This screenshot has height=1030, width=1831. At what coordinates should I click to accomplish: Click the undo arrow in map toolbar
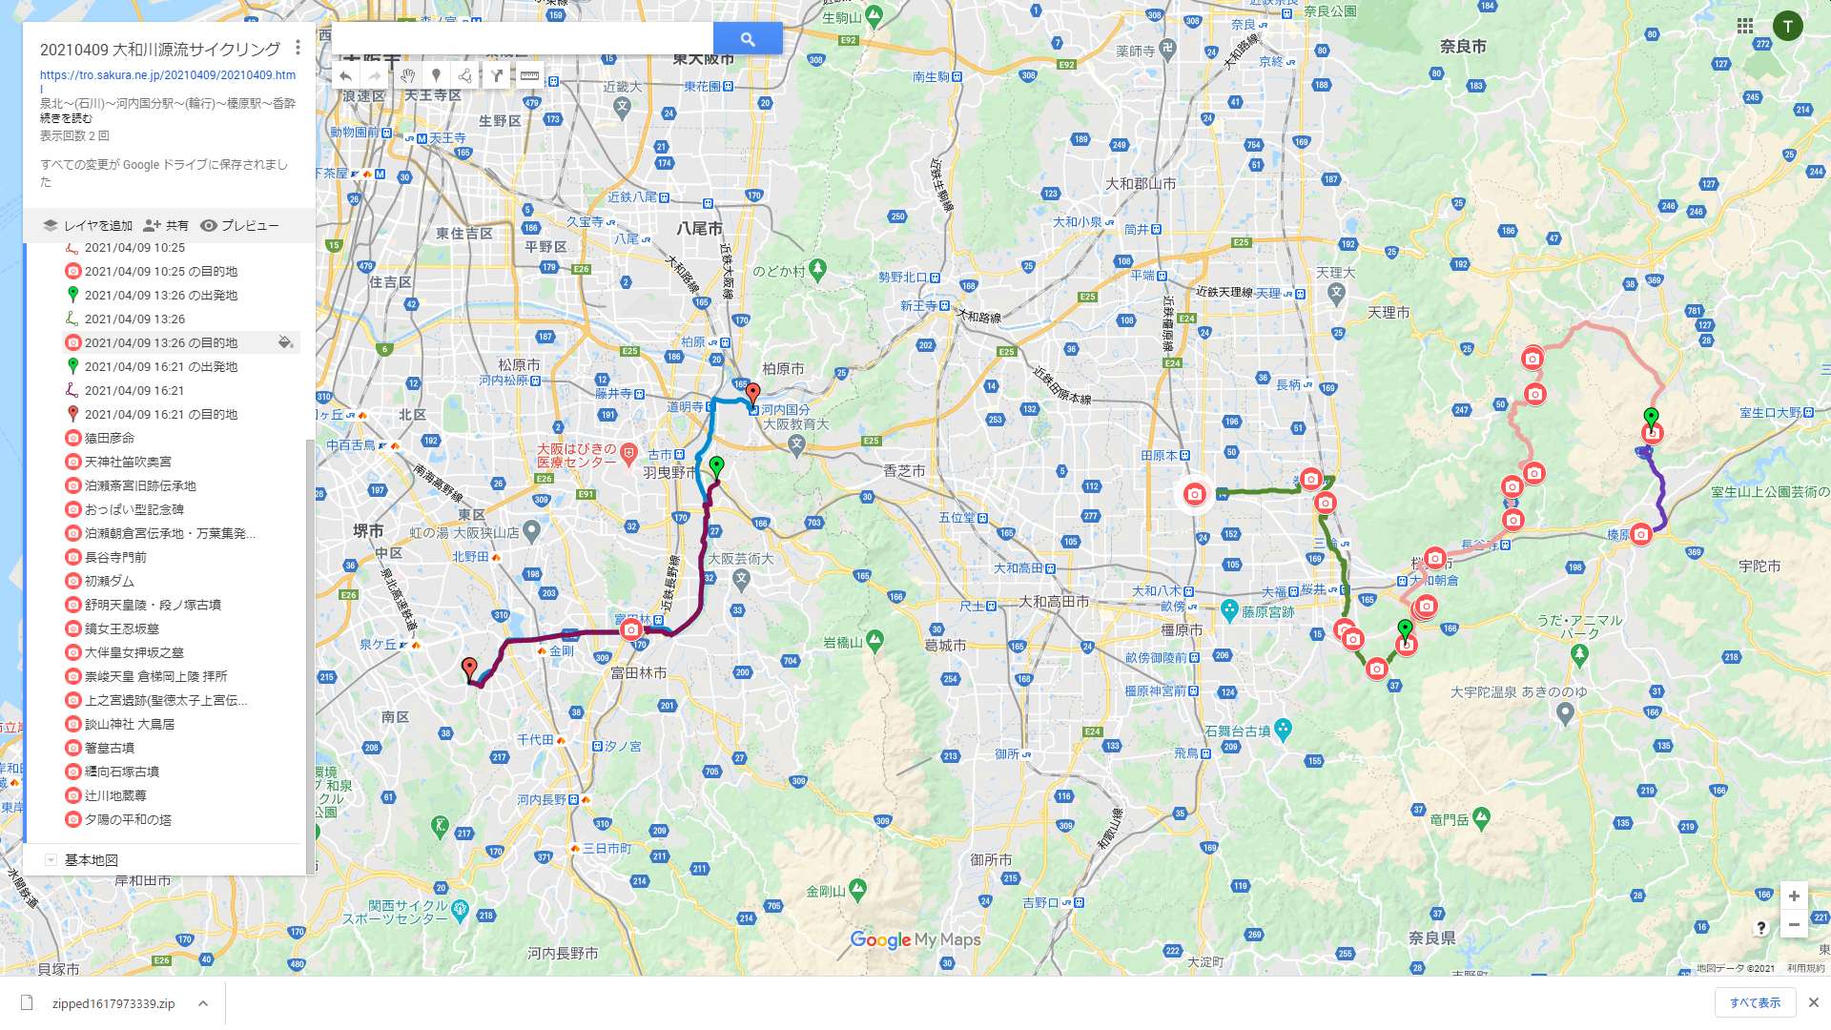click(x=346, y=75)
